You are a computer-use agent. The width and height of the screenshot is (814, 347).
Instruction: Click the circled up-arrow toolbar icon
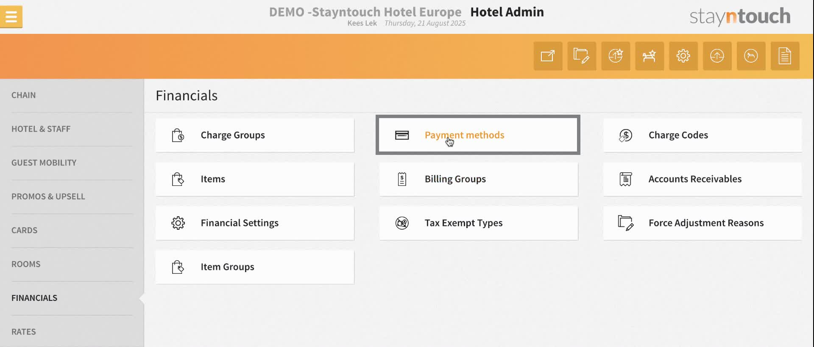[x=717, y=56]
